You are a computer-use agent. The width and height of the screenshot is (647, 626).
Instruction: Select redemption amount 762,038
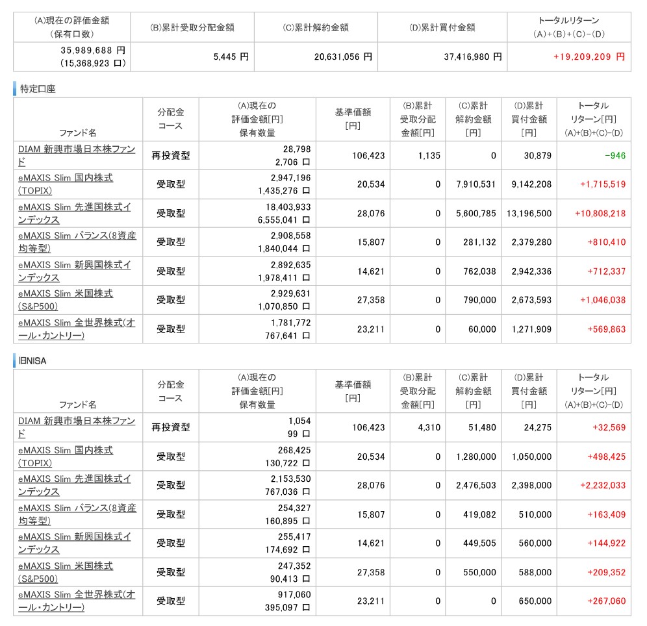[479, 271]
